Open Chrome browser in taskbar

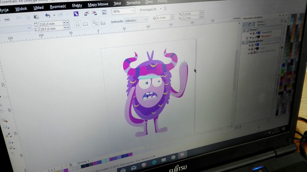click(x=173, y=157)
